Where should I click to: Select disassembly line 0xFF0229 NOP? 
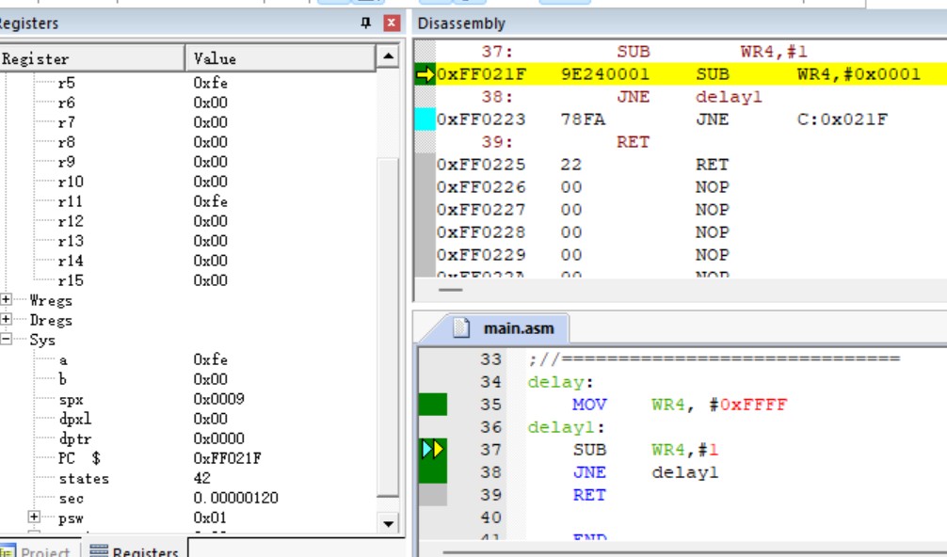click(x=691, y=255)
